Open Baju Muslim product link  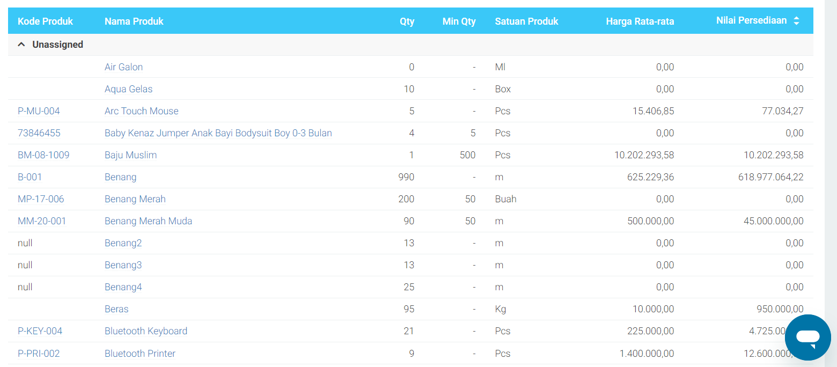click(130, 155)
